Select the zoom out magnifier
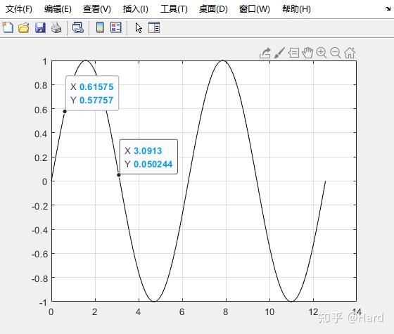The image size is (394, 334). pyautogui.click(x=336, y=53)
